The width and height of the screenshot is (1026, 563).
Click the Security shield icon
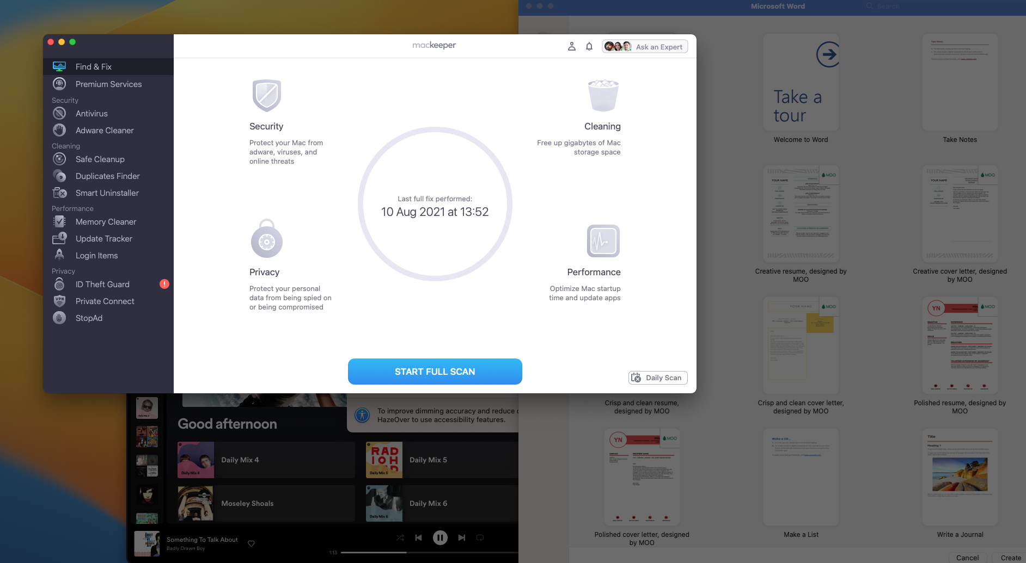point(267,95)
